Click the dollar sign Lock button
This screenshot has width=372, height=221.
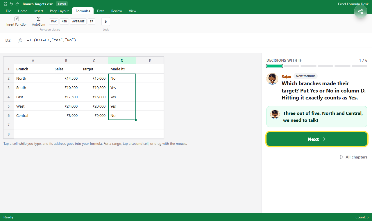point(105,22)
